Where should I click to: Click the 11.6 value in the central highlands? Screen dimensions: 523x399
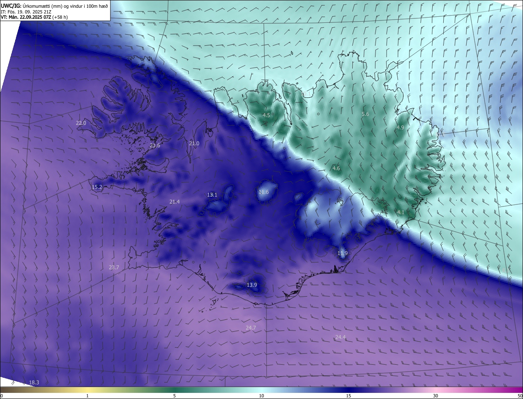coord(264,192)
